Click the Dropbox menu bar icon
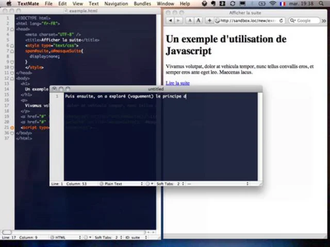 click(x=204, y=4)
